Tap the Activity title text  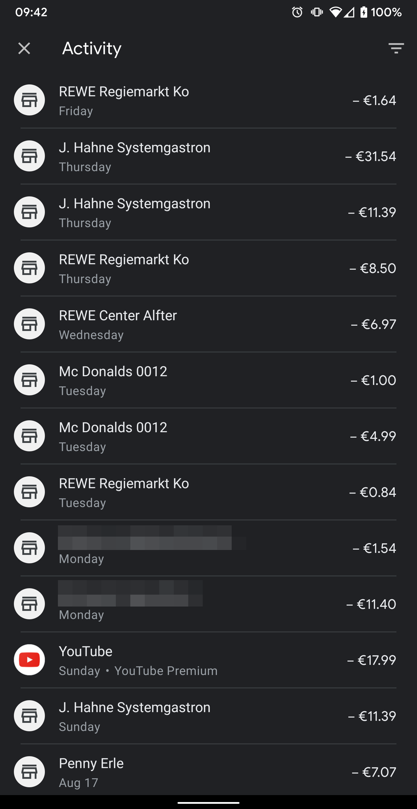pyautogui.click(x=92, y=48)
